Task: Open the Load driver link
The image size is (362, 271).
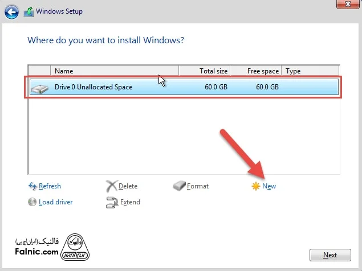Action: click(x=55, y=202)
